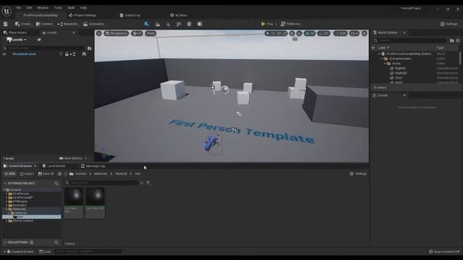Maximize or restore the viewport layout icon
Screen dimensions: 463x260
pos(365,34)
